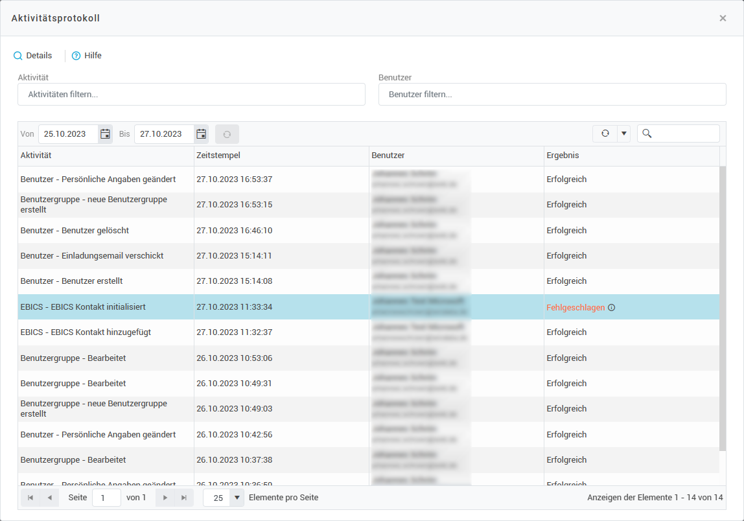The height and width of the screenshot is (521, 744).
Task: Click the table search input field
Action: click(685, 133)
